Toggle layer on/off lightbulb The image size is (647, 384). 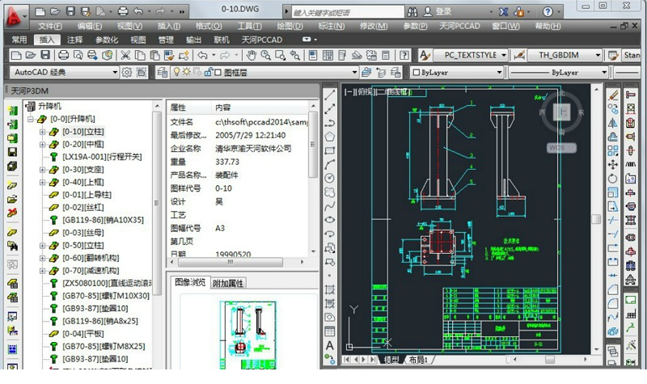pyautogui.click(x=176, y=72)
